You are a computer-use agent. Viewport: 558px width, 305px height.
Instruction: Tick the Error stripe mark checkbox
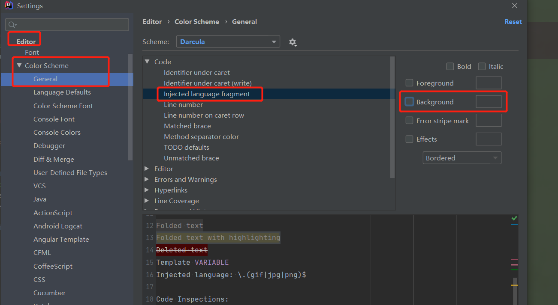(x=410, y=121)
